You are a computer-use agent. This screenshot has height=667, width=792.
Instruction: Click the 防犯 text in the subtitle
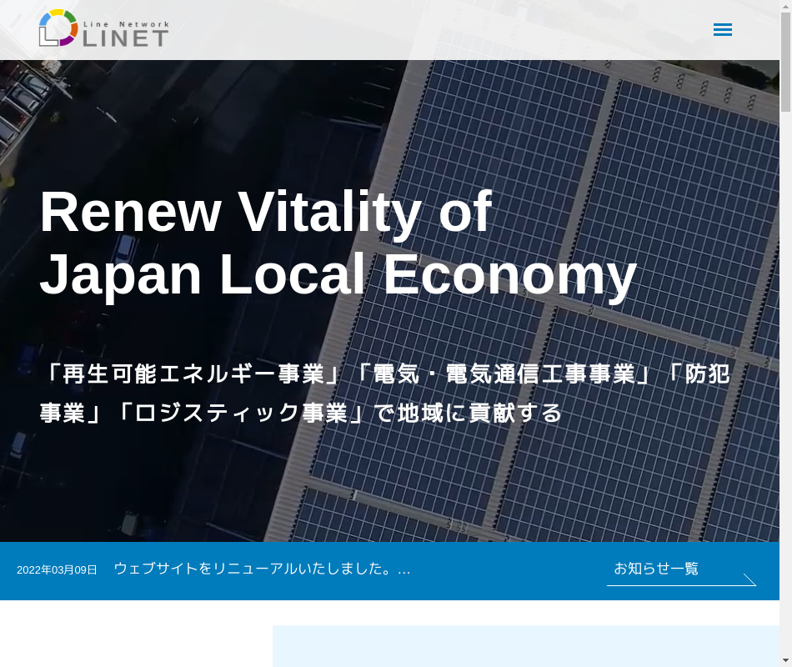[x=707, y=374]
